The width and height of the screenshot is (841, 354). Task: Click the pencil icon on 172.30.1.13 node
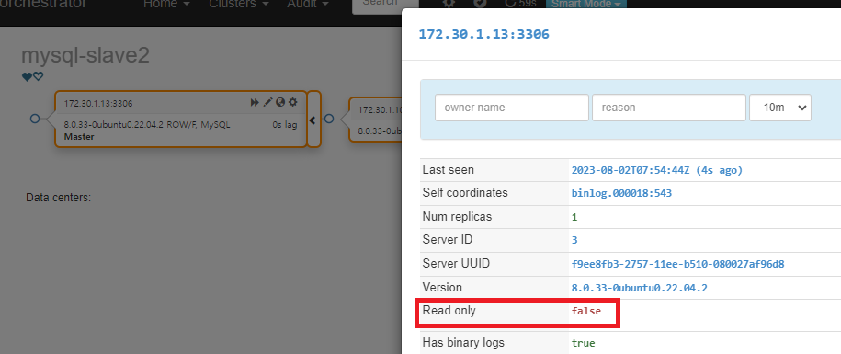coord(267,102)
